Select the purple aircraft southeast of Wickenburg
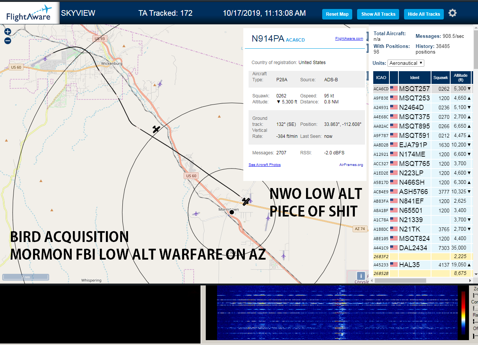478x345 pixels. click(x=160, y=84)
